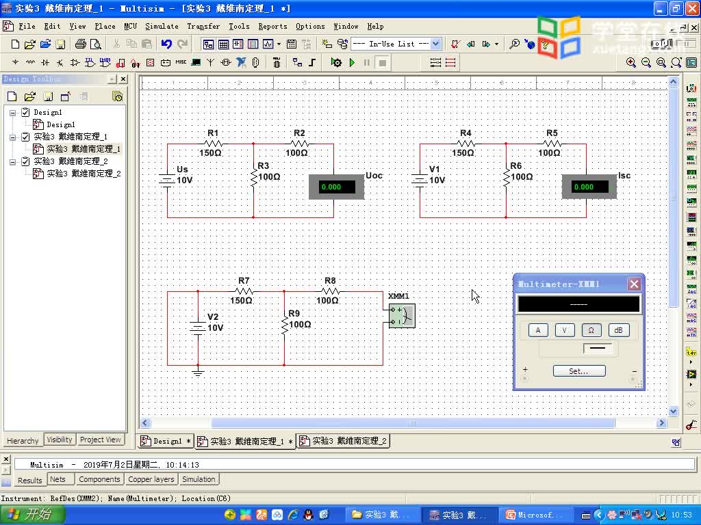The width and height of the screenshot is (701, 525).
Task: Click the Windows 开始 Start button
Action: (31, 515)
